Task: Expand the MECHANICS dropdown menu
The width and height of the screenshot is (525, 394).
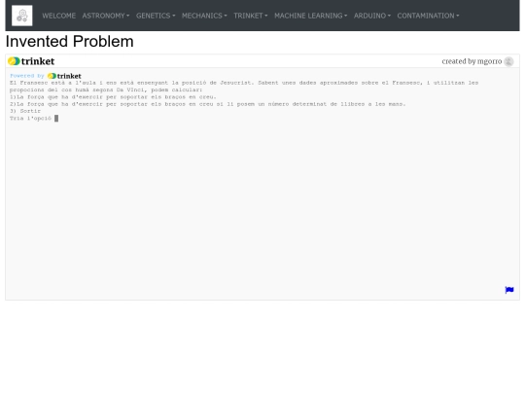Action: point(204,16)
